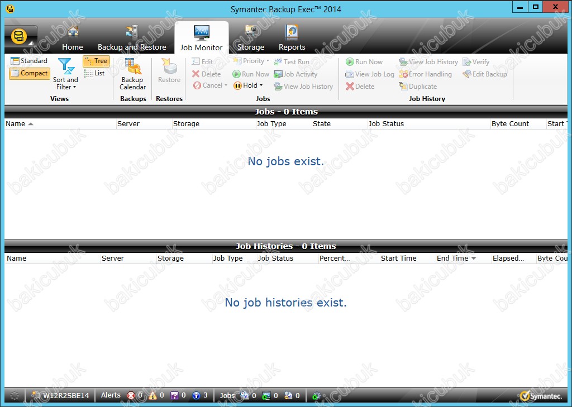Click Edit in the Jobs ribbon group
Viewport: 572px width, 407px height.
point(202,61)
